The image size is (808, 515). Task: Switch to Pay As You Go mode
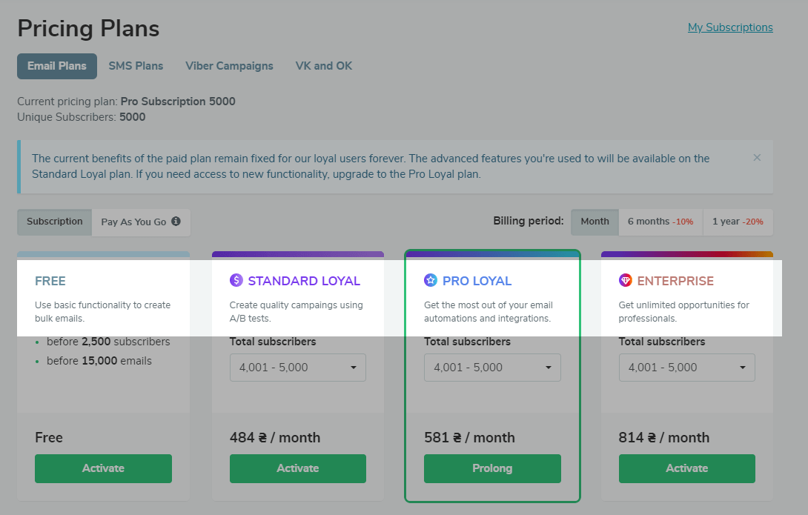tap(141, 222)
